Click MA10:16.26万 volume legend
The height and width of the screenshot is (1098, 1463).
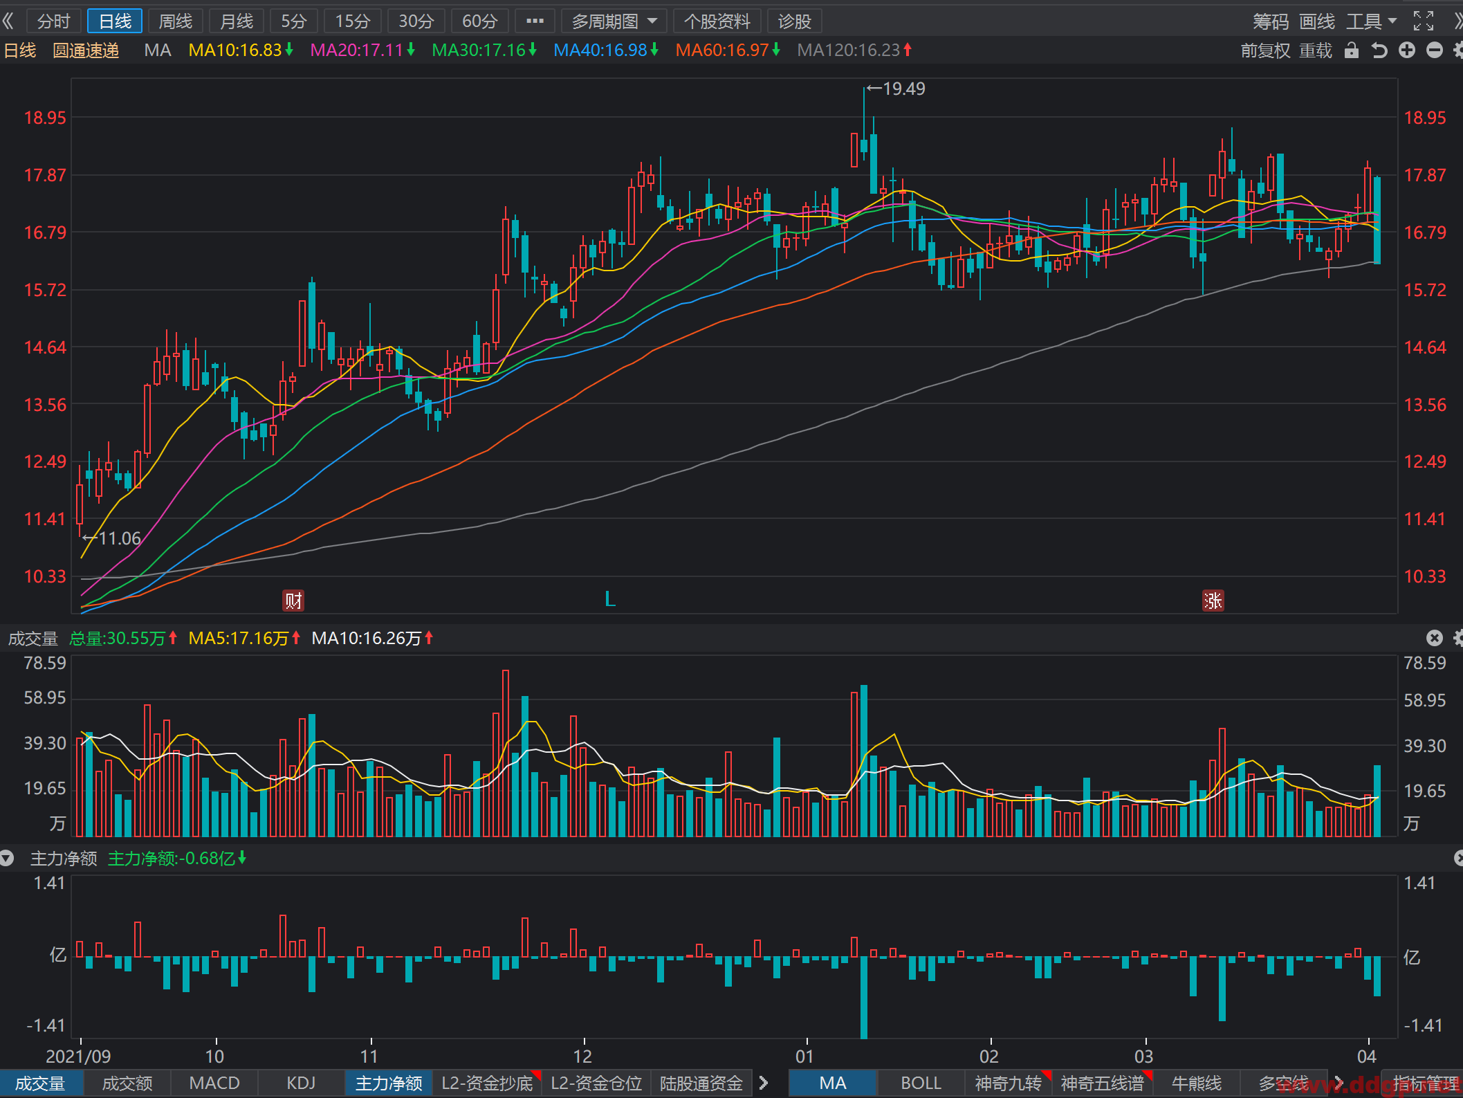click(x=372, y=638)
